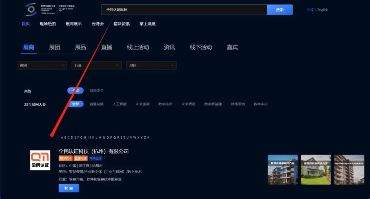
Task: Click the 搜索 search button
Action: pyautogui.click(x=279, y=10)
